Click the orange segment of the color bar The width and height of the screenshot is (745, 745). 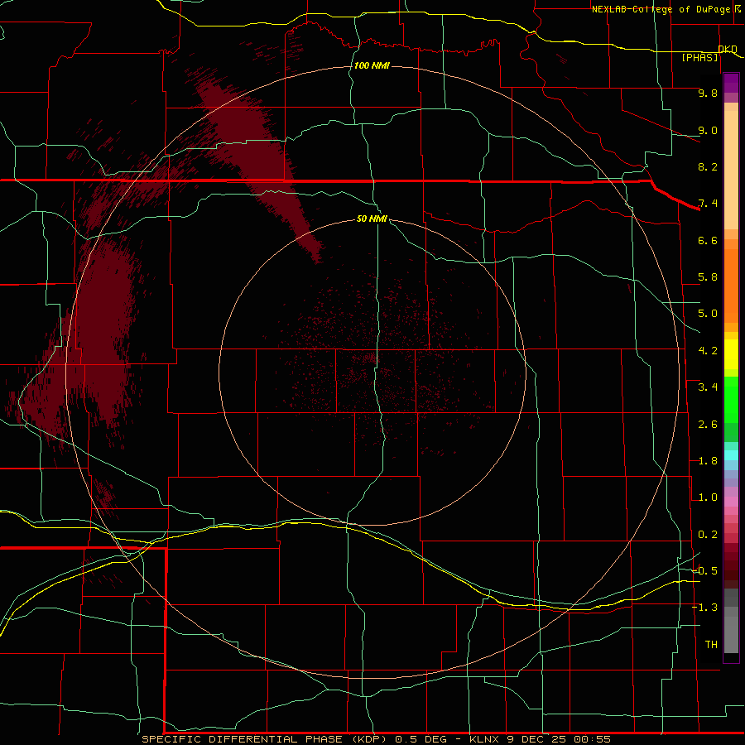pos(731,286)
